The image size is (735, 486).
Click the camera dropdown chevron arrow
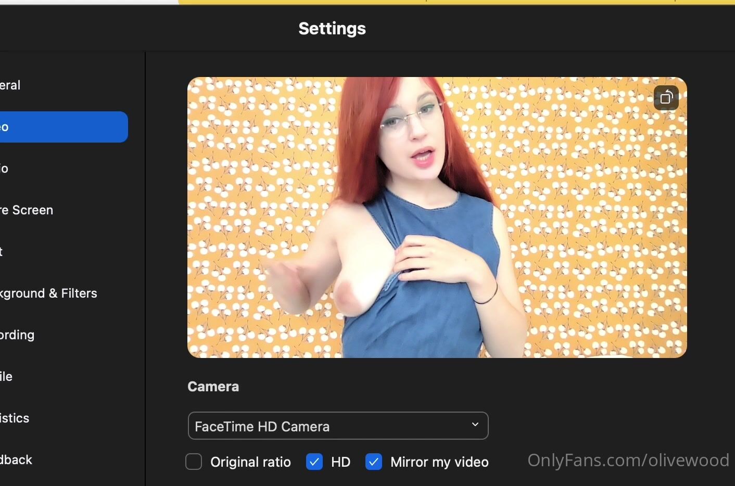point(475,425)
